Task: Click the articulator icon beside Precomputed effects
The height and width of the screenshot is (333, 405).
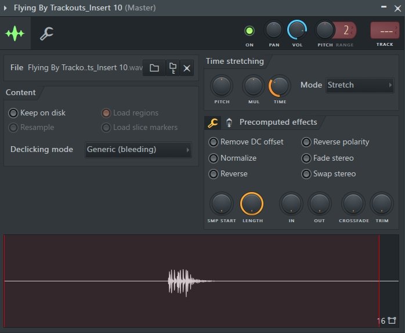Action: point(229,123)
